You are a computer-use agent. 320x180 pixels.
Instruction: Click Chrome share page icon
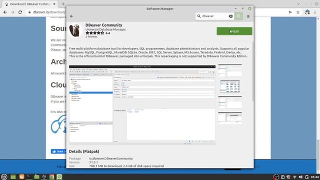pos(290,12)
